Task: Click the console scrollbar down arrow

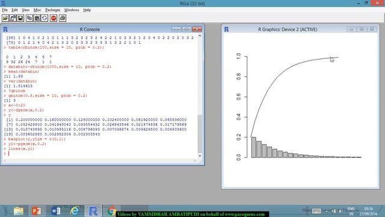Action: (200, 156)
